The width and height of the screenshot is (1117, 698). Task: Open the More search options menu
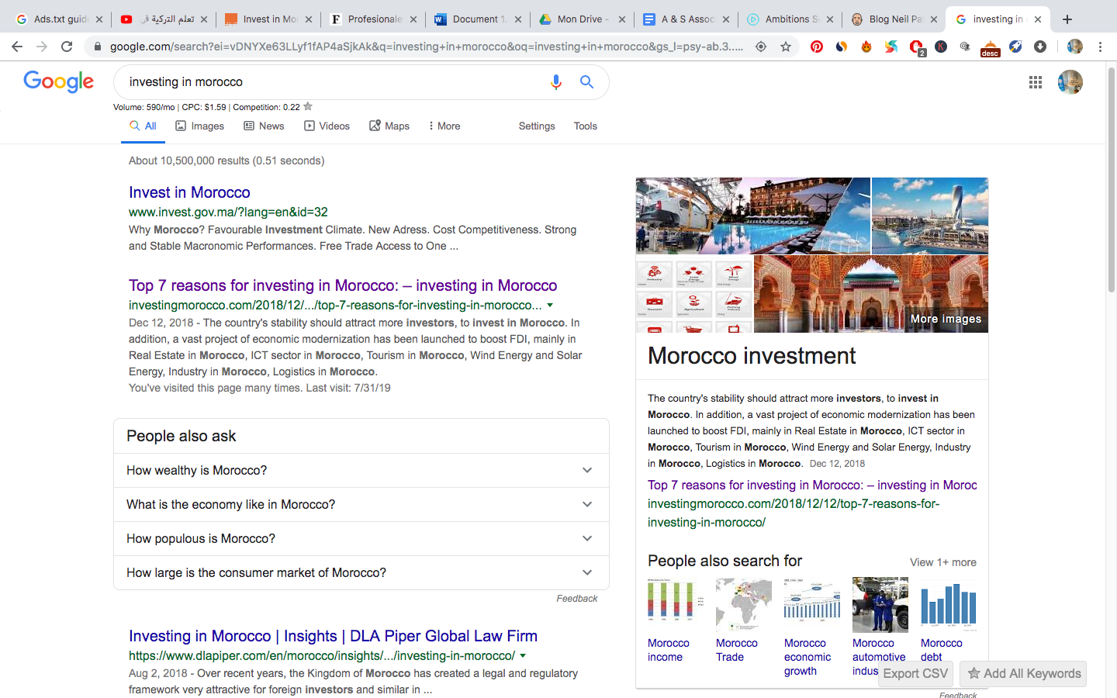click(444, 126)
